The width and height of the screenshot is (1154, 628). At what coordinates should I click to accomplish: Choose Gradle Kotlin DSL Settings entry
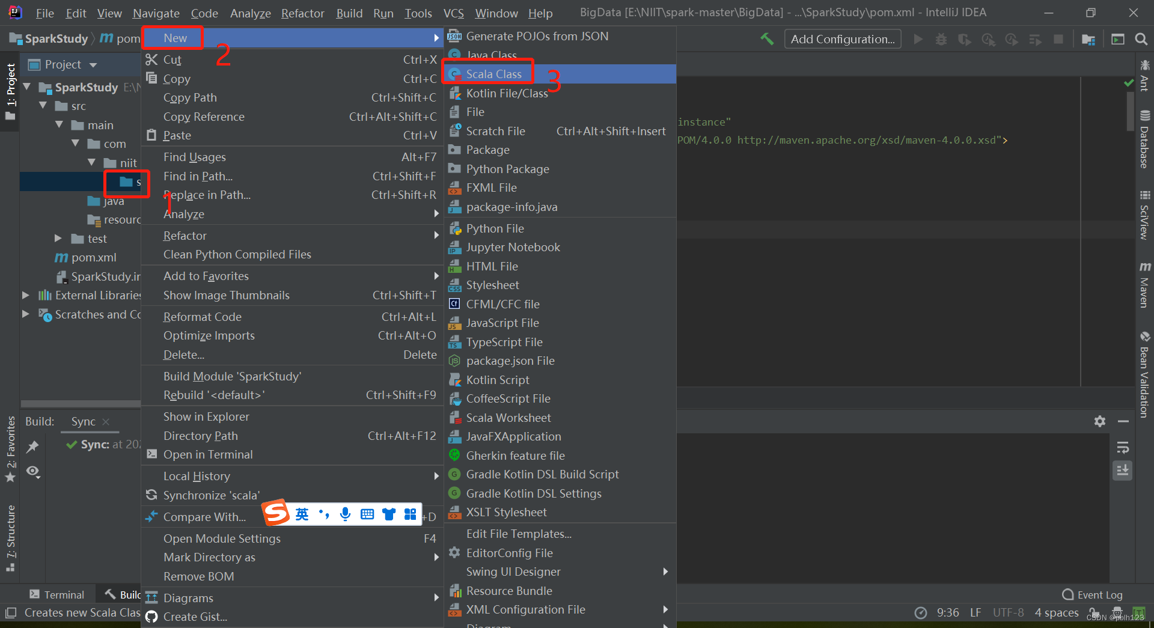[x=560, y=493]
